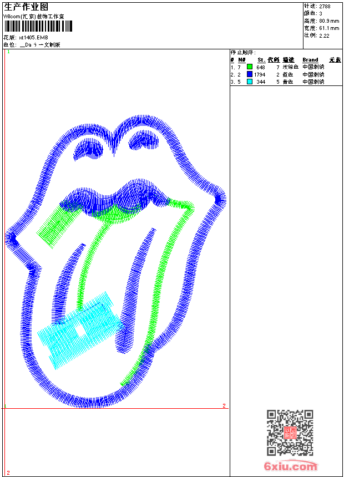Click the 元素 column header
Viewport: 344px width, 477px height.
pyautogui.click(x=335, y=60)
